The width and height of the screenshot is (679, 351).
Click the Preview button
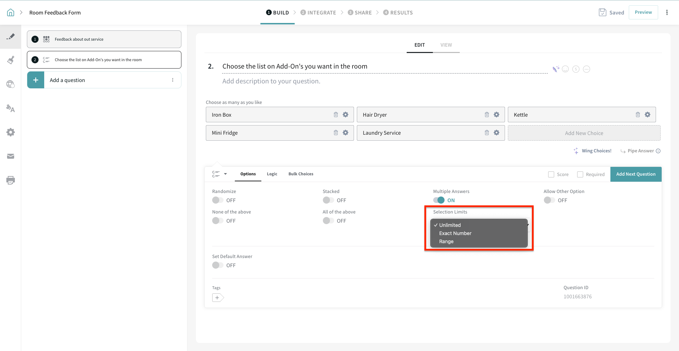tap(643, 12)
